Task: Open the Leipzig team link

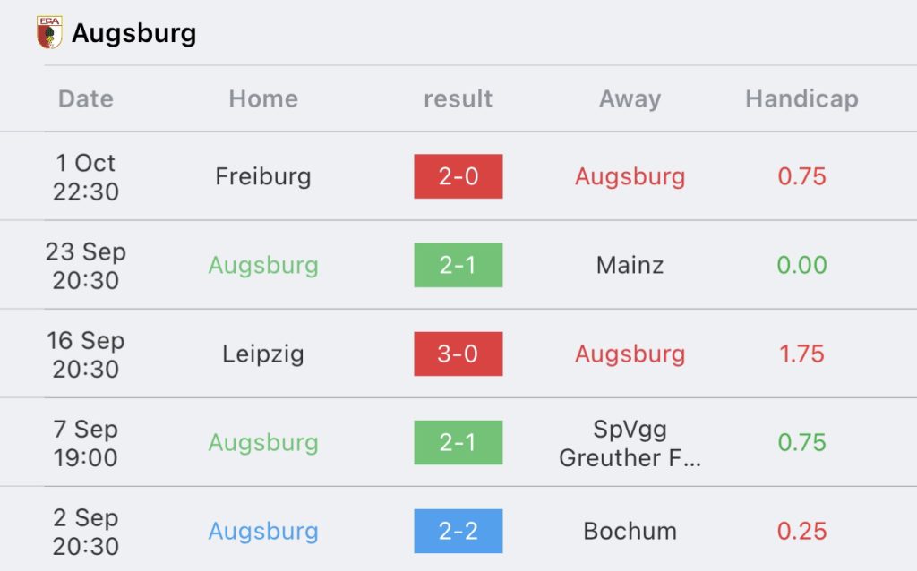Action: [263, 354]
